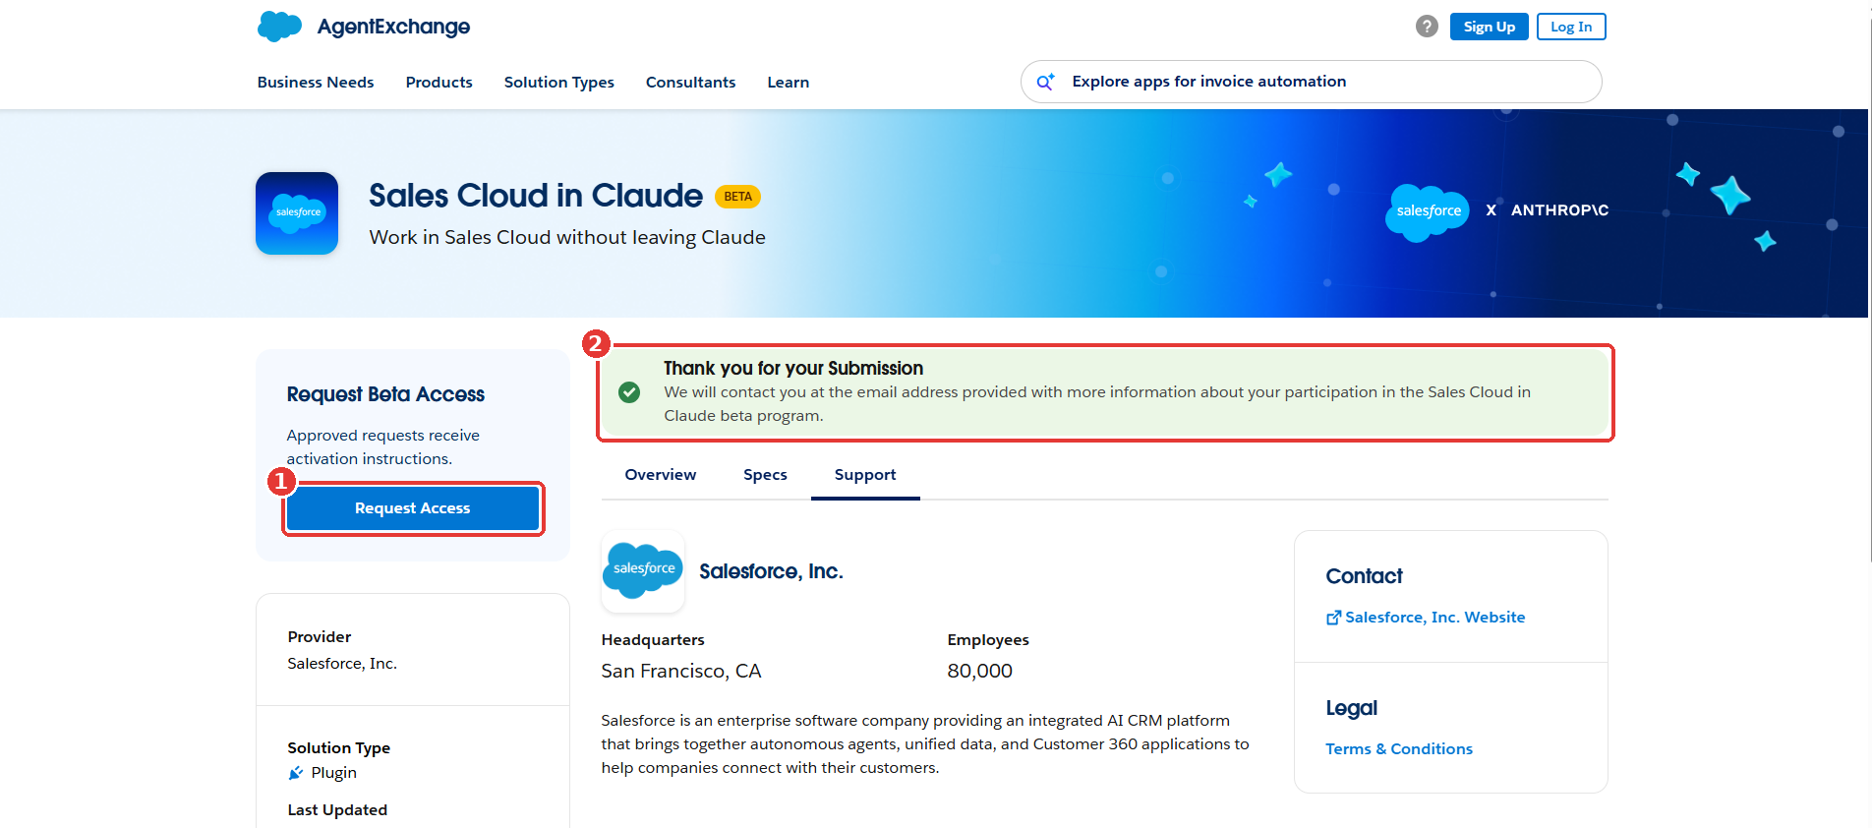Click the Request Access button
The width and height of the screenshot is (1872, 828).
[413, 508]
